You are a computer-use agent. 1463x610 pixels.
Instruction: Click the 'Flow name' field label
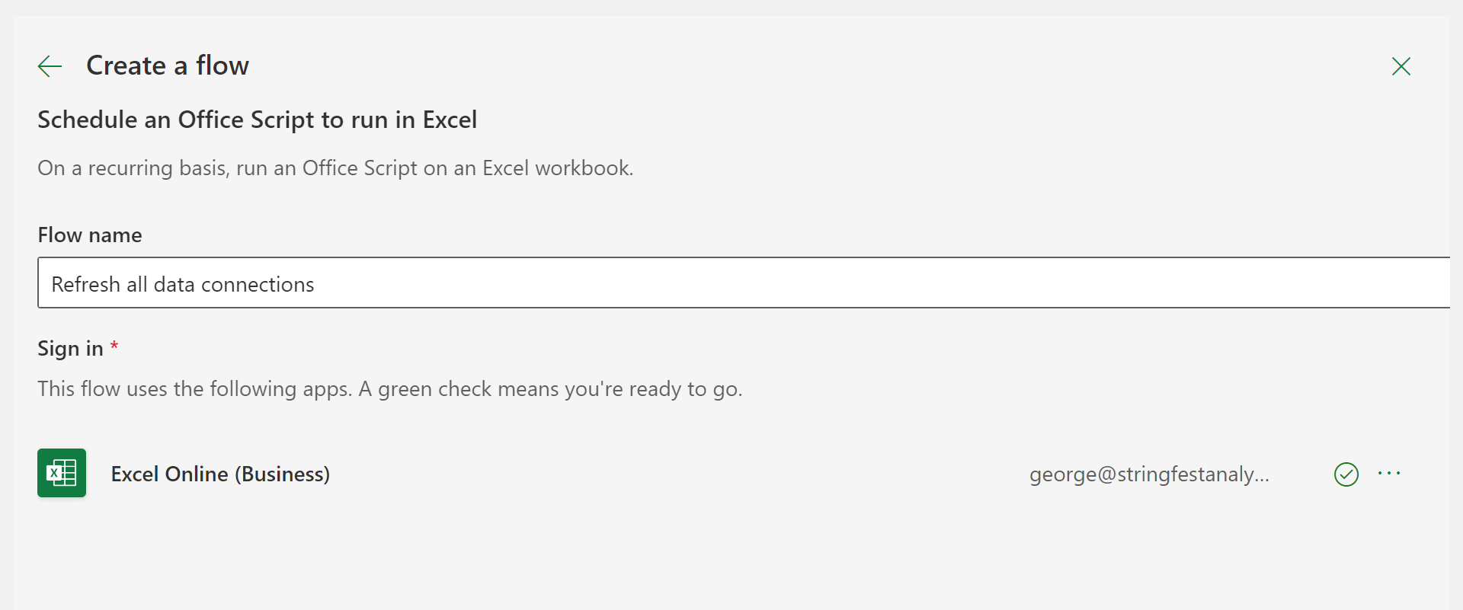coord(90,235)
